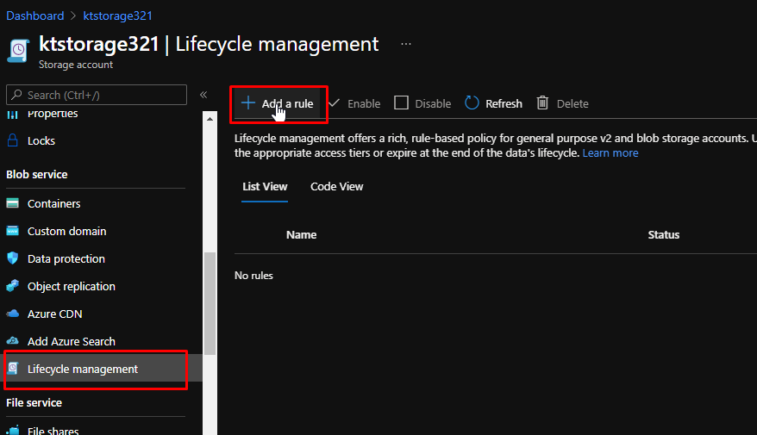
Task: Click the Status column header
Action: [x=663, y=235]
